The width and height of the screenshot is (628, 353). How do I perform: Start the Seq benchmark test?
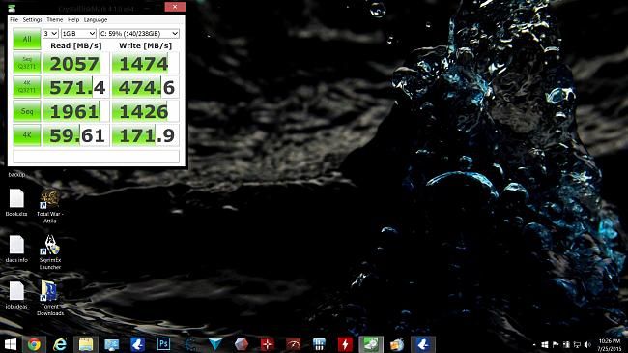click(27, 111)
